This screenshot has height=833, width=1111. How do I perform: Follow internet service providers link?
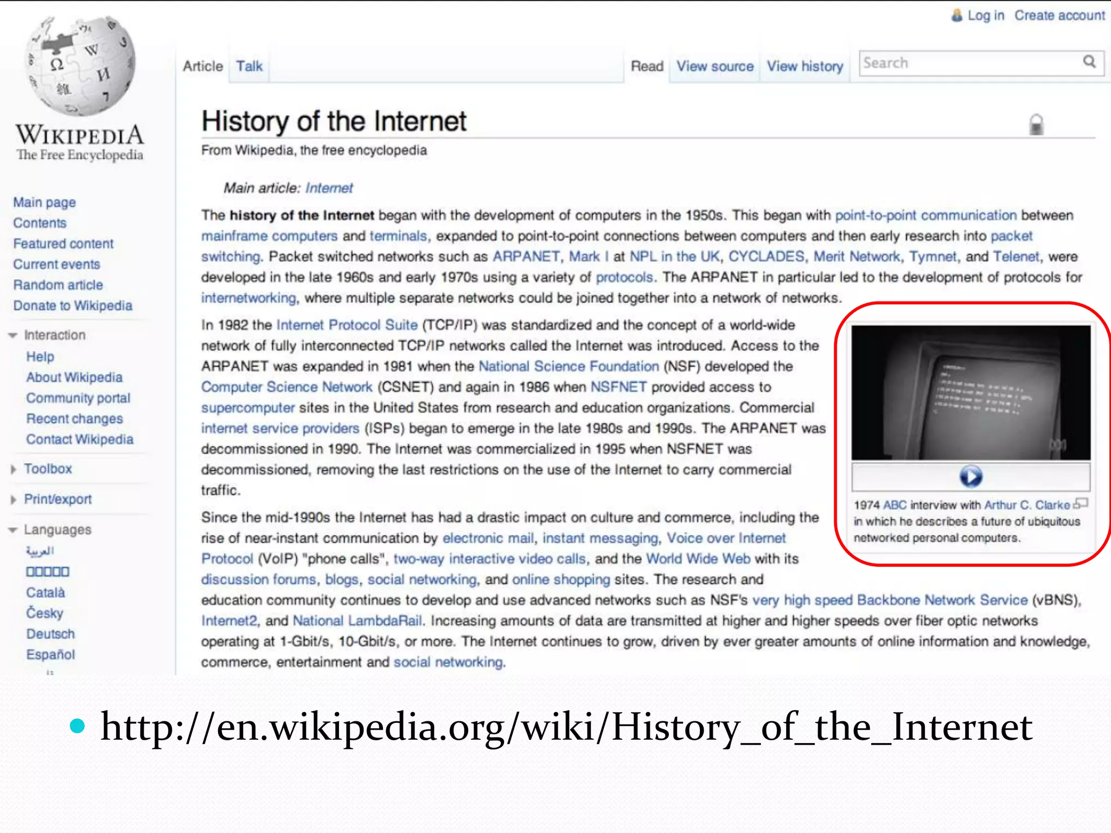tap(280, 428)
